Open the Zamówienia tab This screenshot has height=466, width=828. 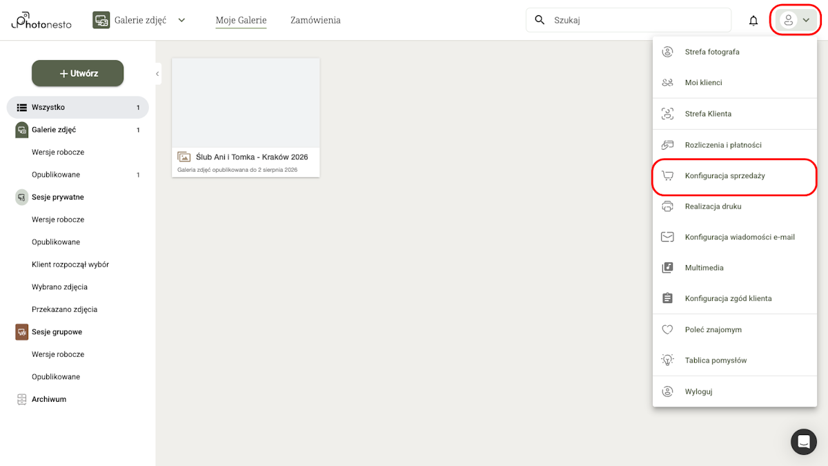click(x=315, y=20)
